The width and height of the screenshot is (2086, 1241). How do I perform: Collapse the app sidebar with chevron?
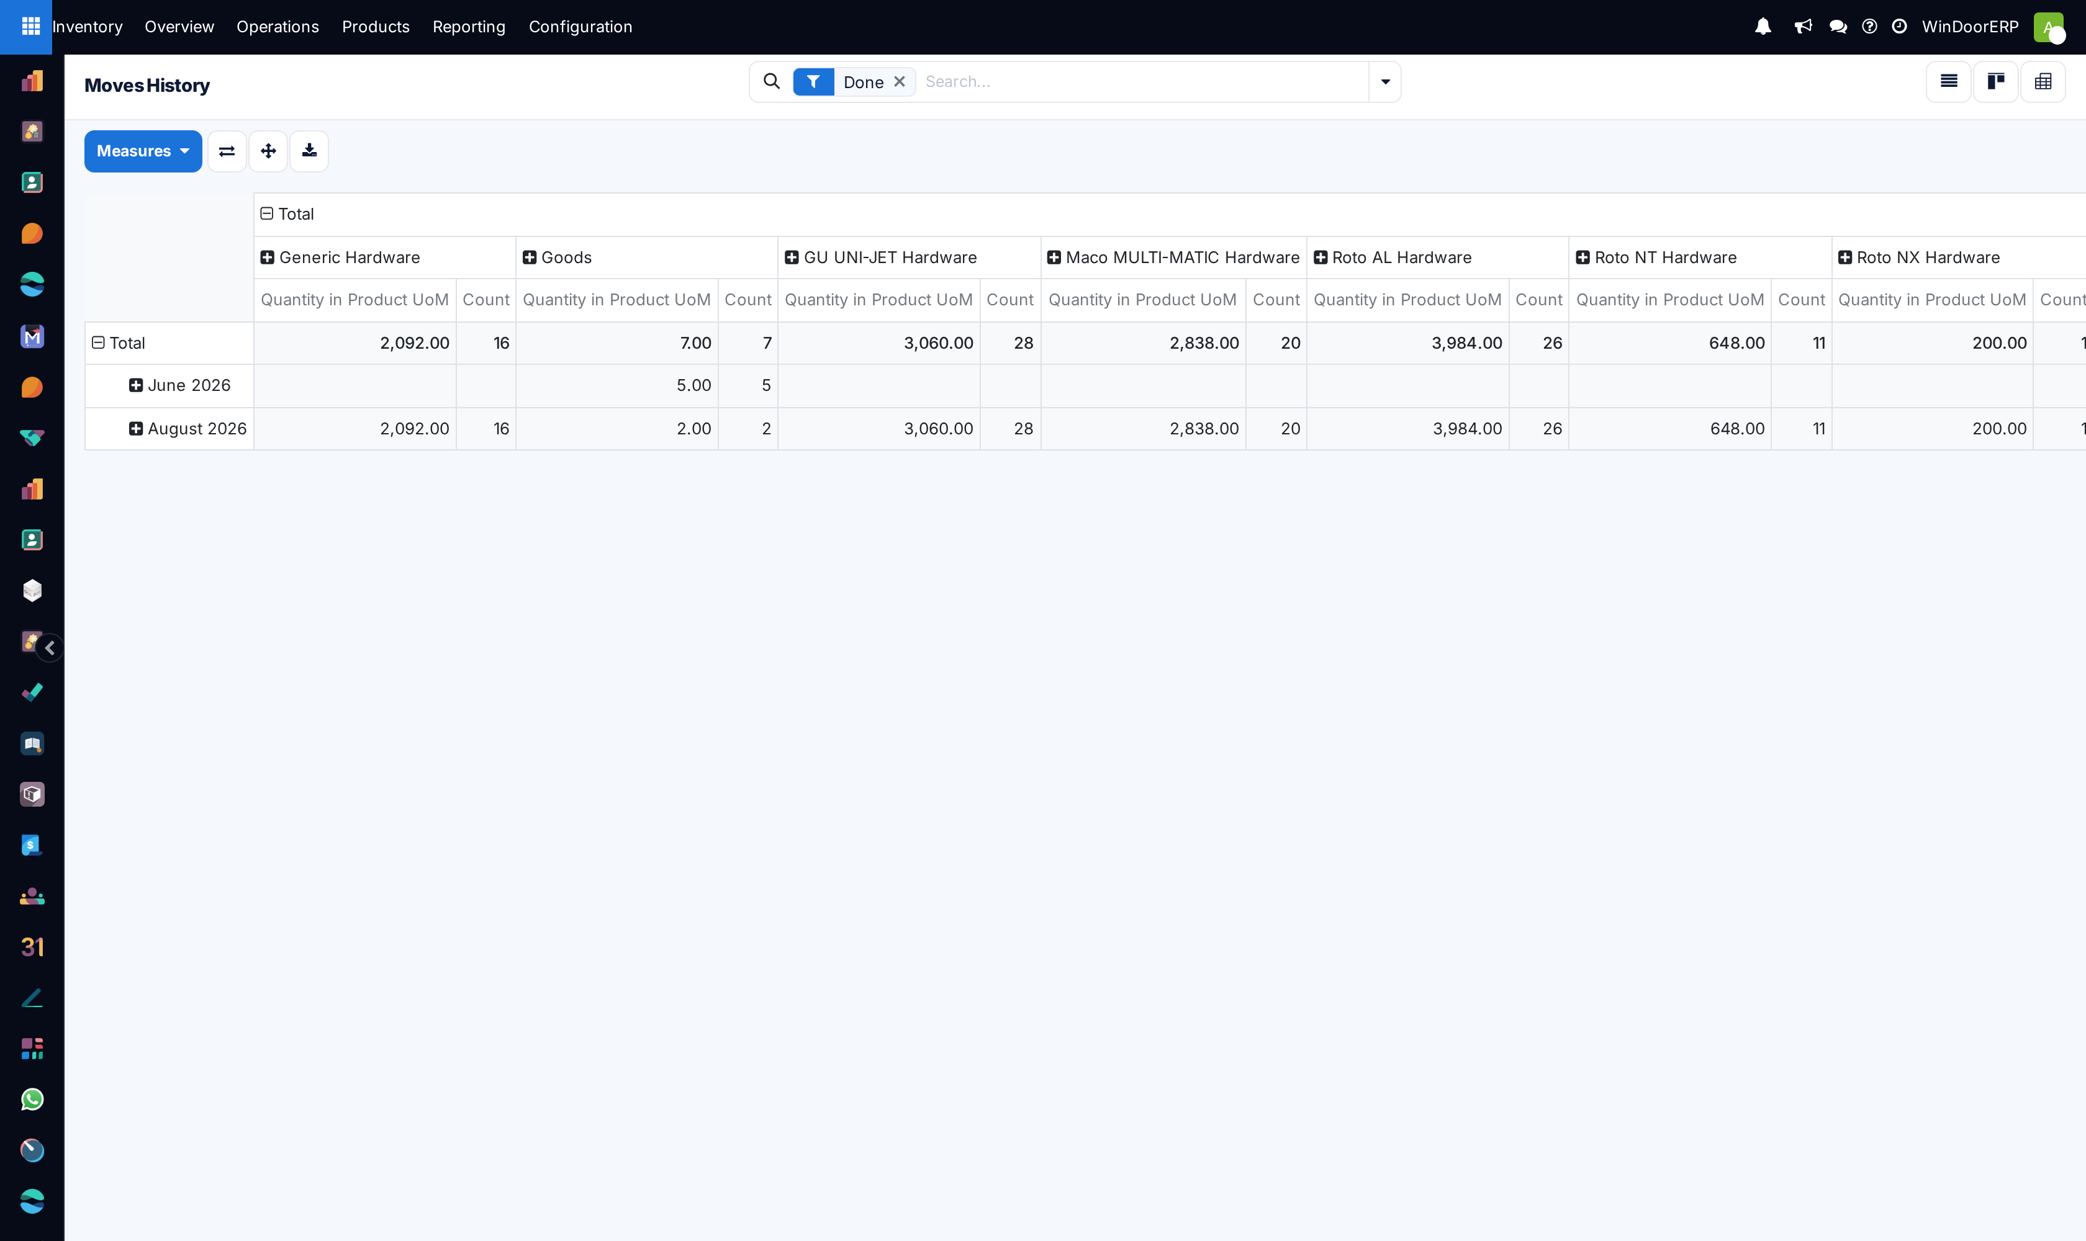(x=50, y=648)
